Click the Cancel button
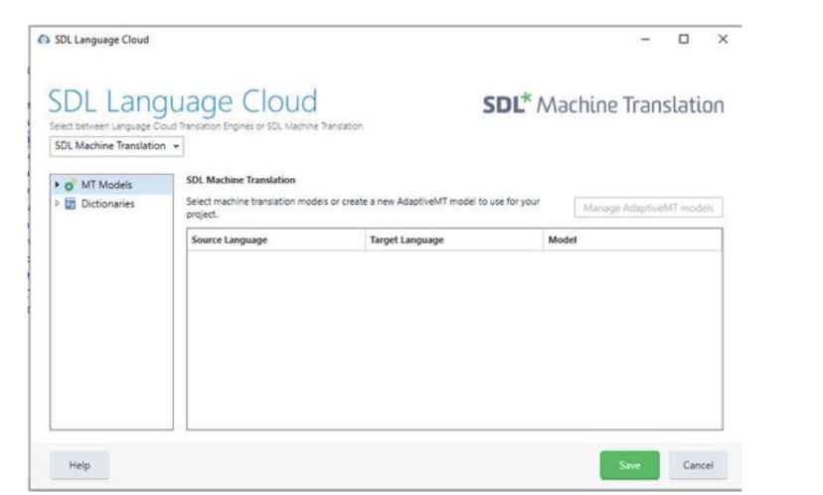823x495 pixels. [x=698, y=465]
